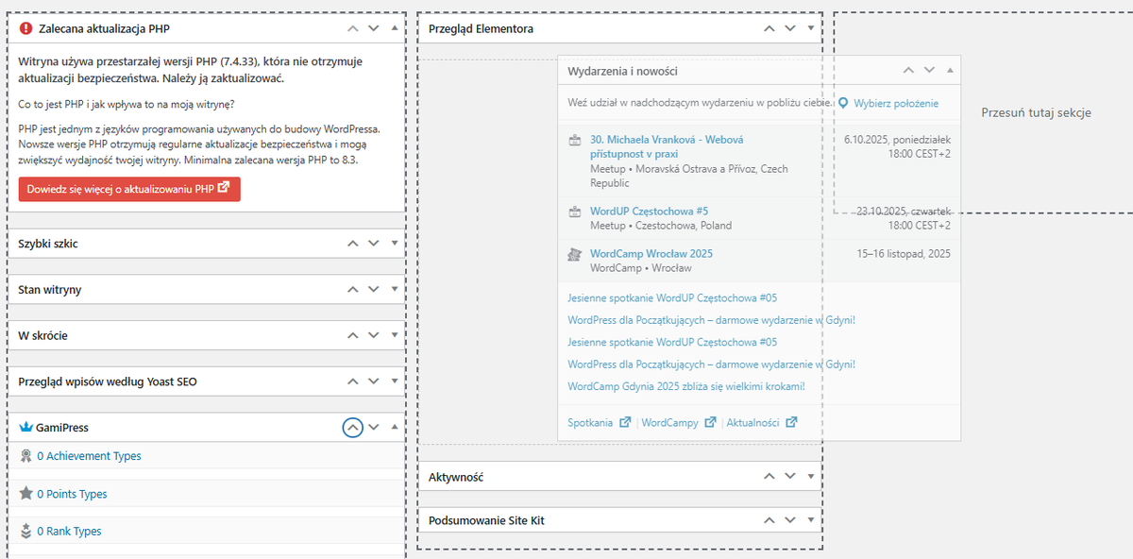Click the Aktualności footer link
Viewport: 1133px width, 559px height.
[x=755, y=423]
